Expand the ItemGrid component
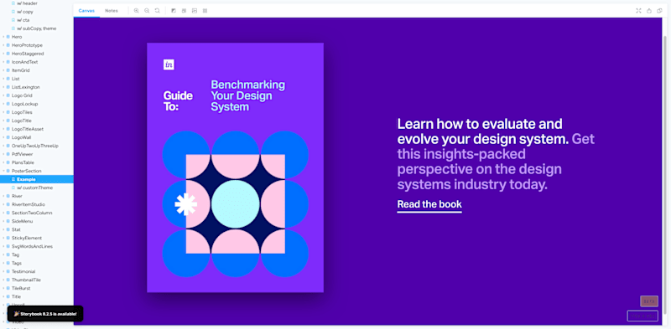This screenshot has width=671, height=329. (3, 70)
